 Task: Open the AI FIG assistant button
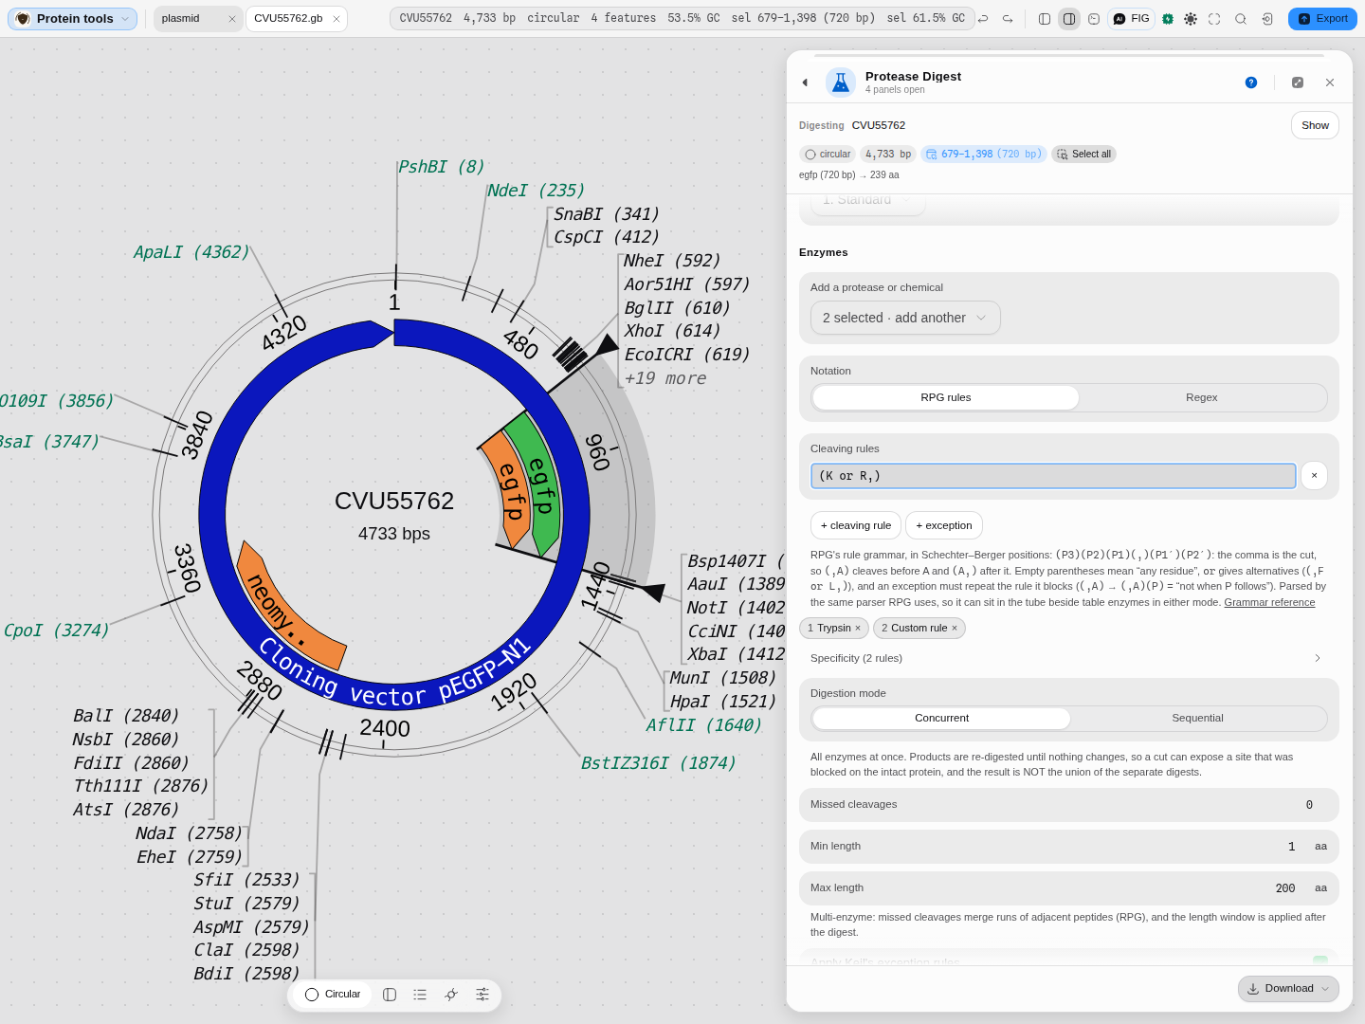[1131, 19]
